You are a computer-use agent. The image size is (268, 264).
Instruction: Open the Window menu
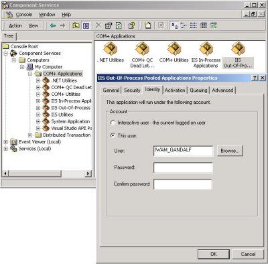[47, 15]
